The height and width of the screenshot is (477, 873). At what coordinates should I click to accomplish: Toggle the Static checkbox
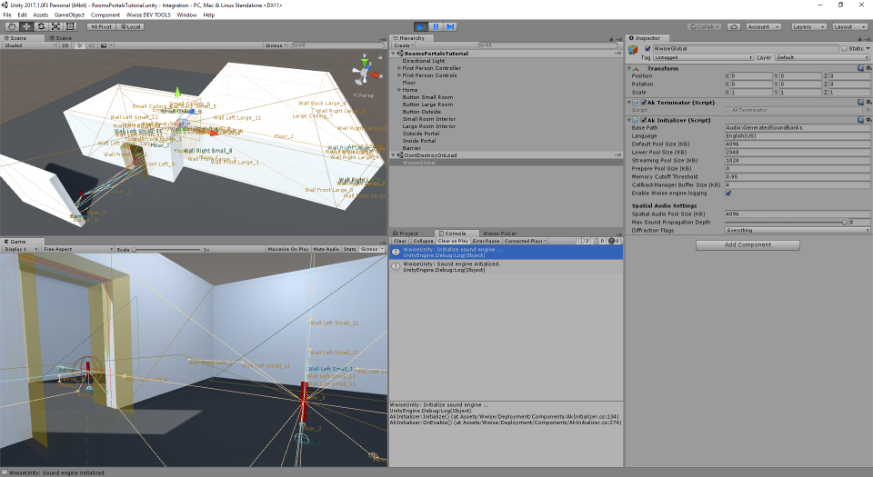(x=844, y=48)
